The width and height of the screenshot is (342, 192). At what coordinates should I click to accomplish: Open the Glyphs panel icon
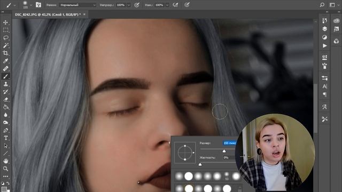coord(324,107)
